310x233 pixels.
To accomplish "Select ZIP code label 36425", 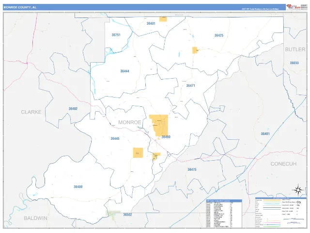I will pyautogui.click(x=219, y=35).
